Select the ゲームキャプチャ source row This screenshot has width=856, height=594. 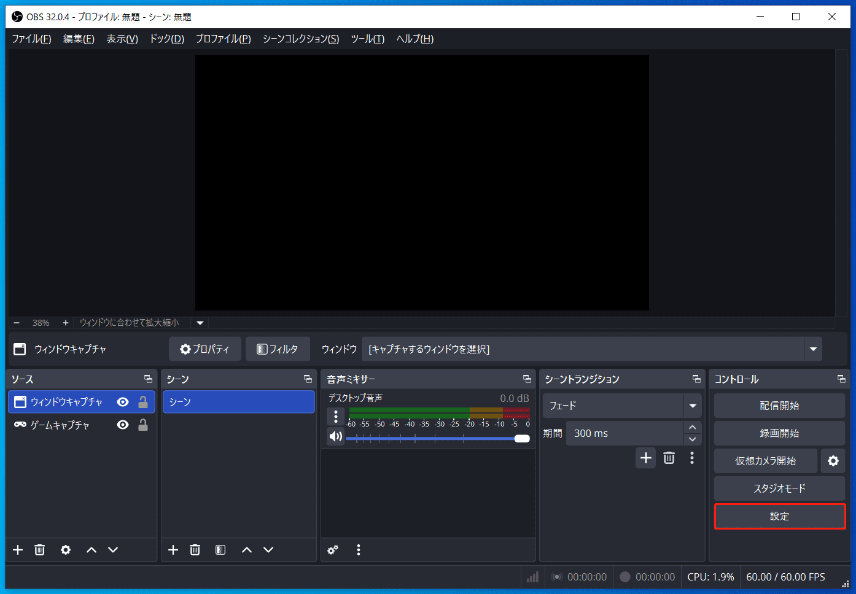pyautogui.click(x=82, y=425)
